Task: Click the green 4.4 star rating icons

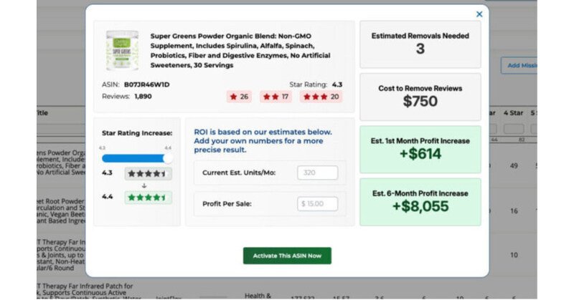Action: 148,198
